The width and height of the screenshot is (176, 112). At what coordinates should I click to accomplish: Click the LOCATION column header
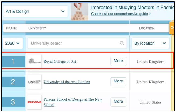click(x=147, y=28)
